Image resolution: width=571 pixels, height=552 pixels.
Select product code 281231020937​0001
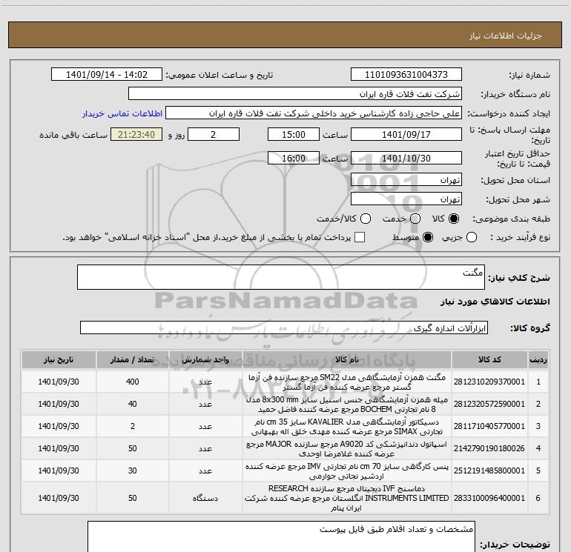pos(489,382)
